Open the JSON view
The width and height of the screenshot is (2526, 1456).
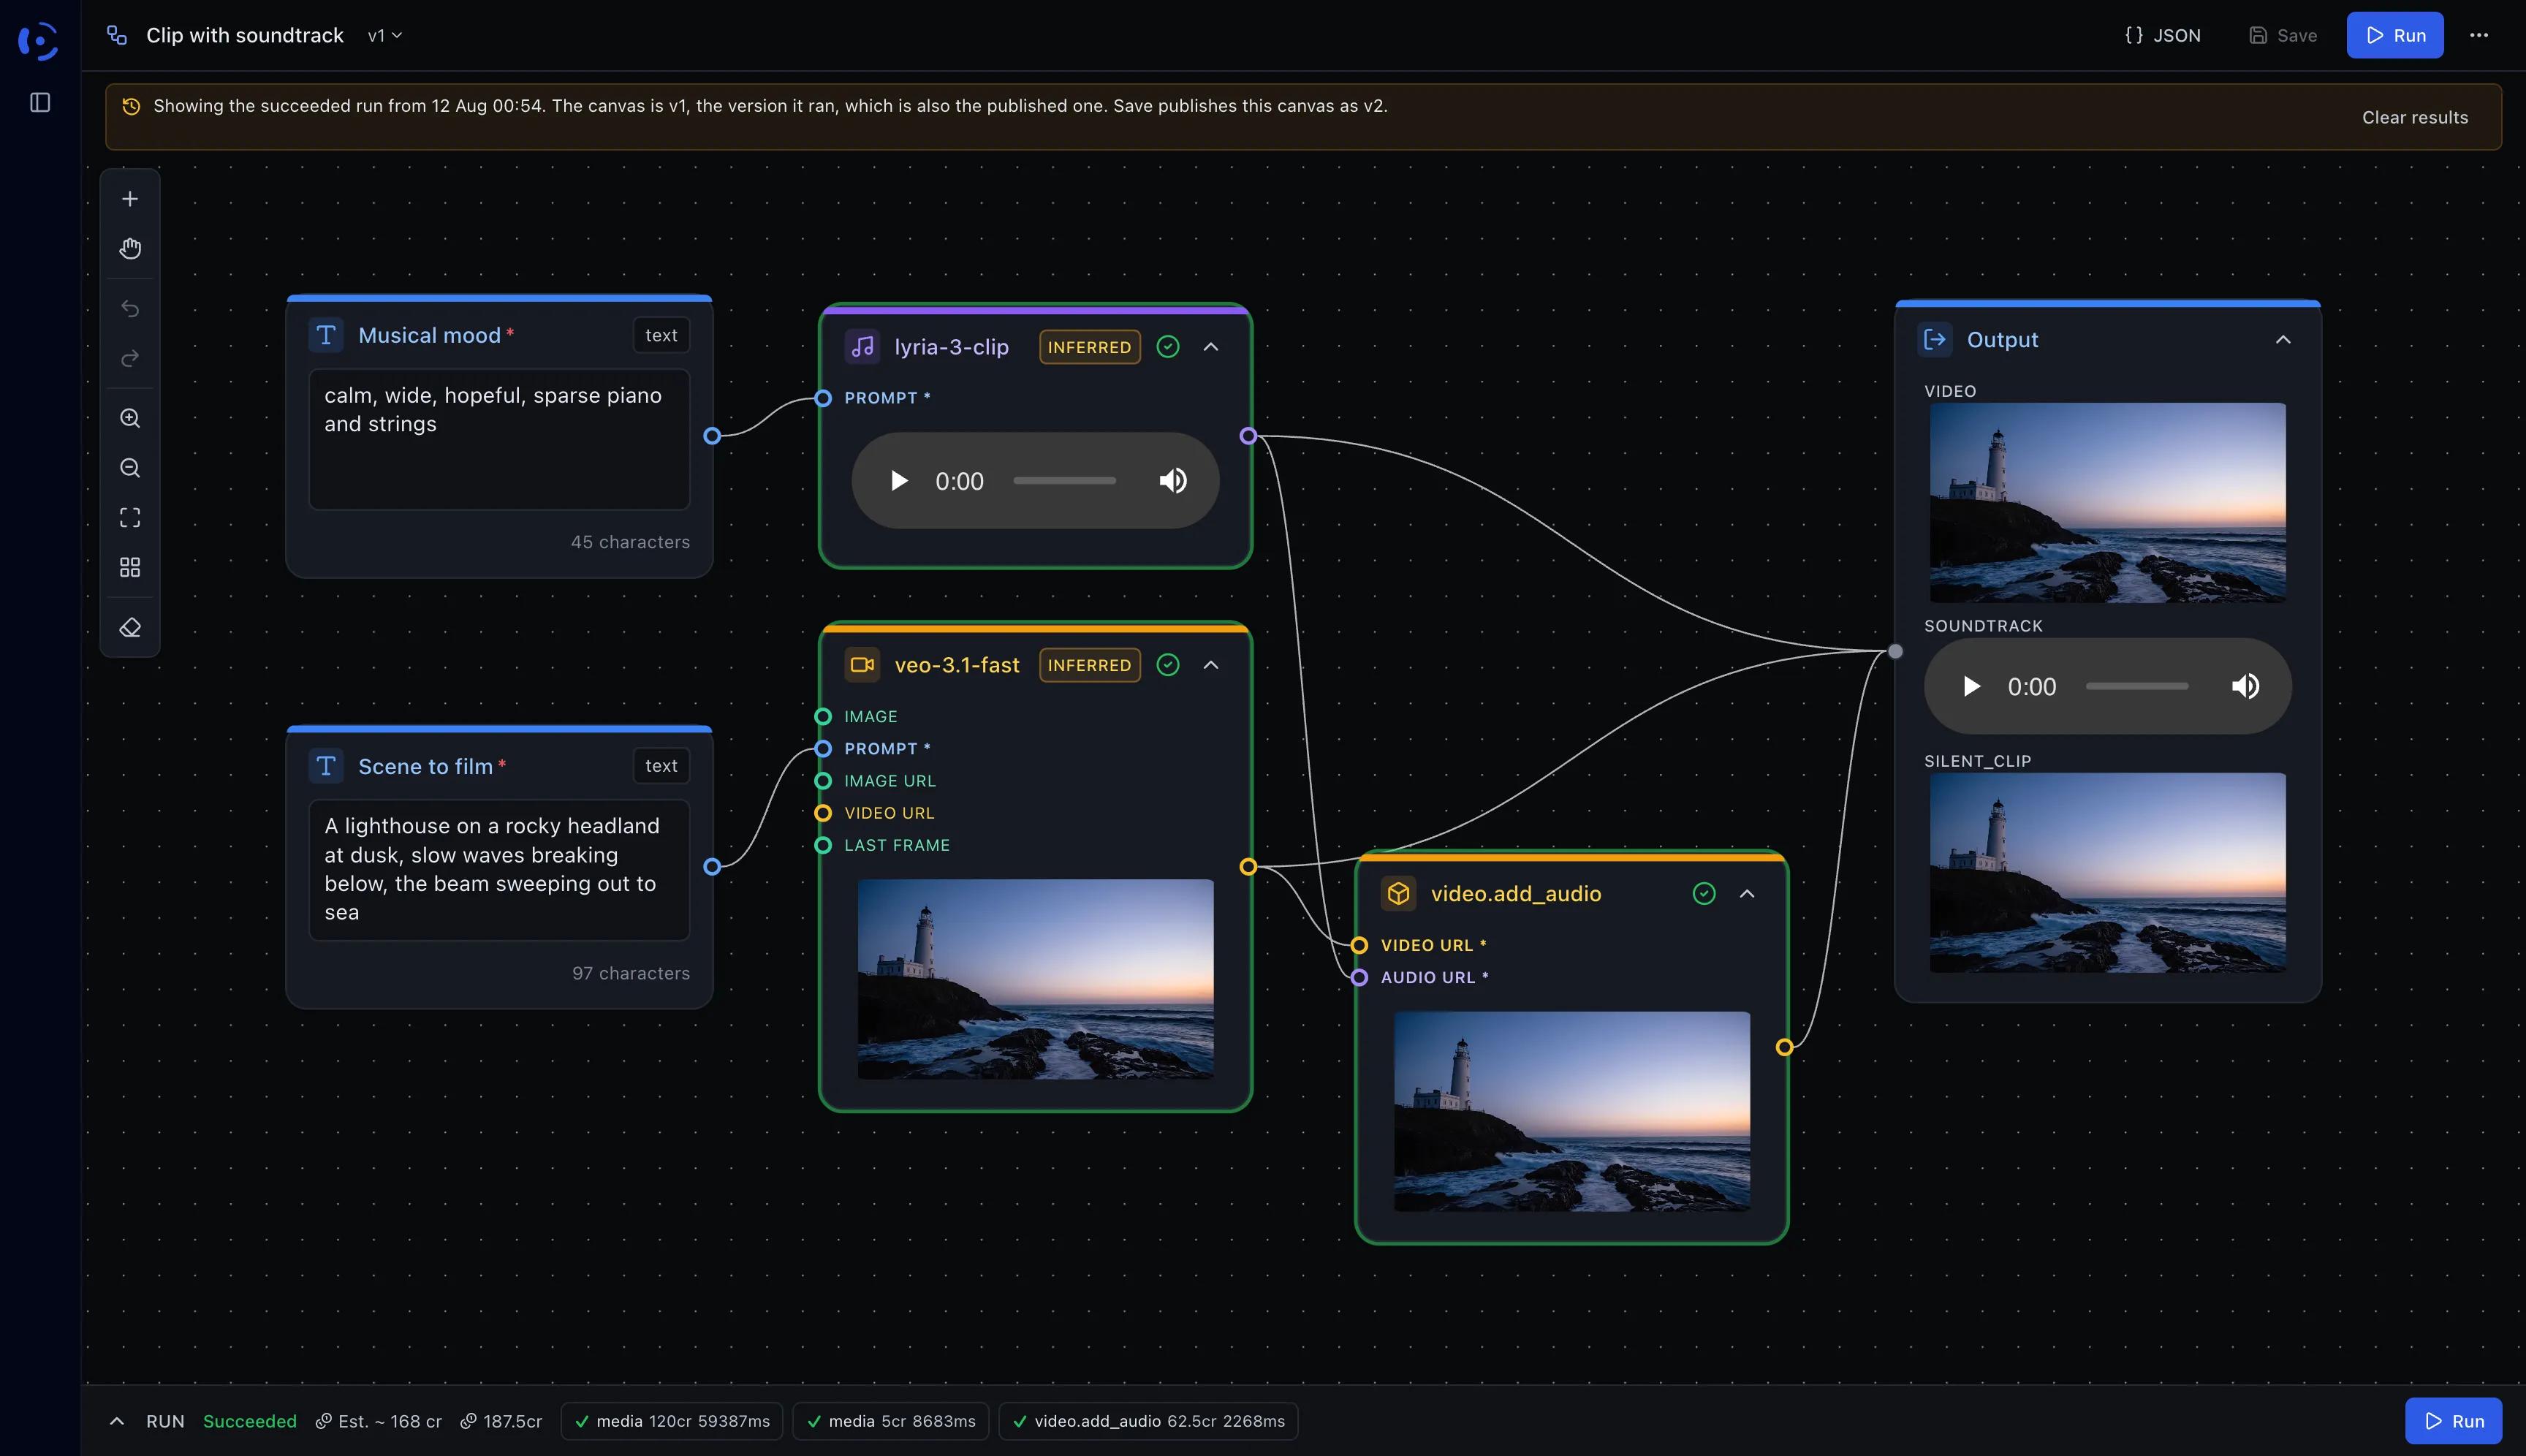(2163, 35)
